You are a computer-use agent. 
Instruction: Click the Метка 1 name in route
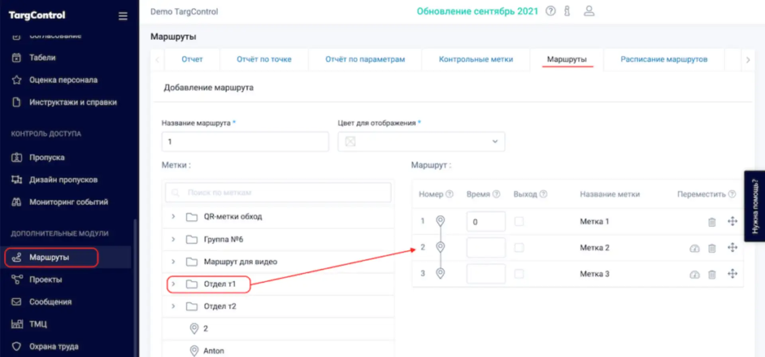(x=594, y=222)
